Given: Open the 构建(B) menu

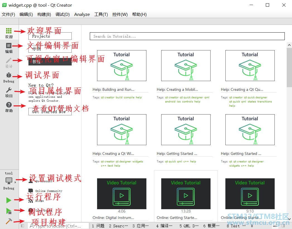Looking at the screenshot, I should pos(44,14).
